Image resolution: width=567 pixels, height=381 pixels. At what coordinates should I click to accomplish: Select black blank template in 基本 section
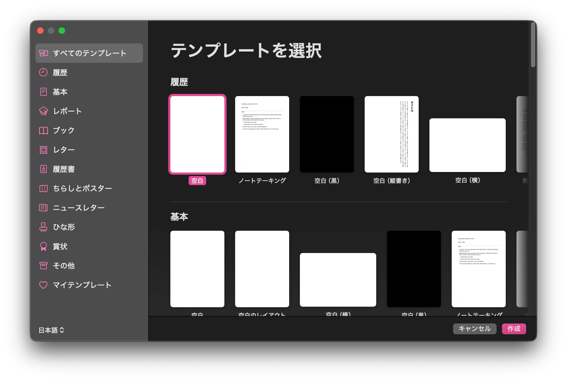tap(414, 269)
